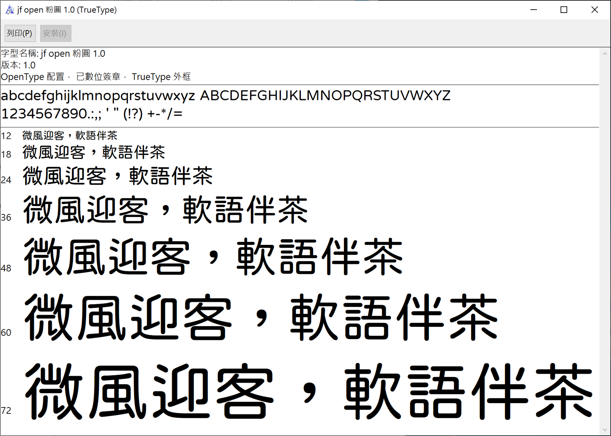Click the 列印(P) print button
The width and height of the screenshot is (611, 436).
click(19, 33)
